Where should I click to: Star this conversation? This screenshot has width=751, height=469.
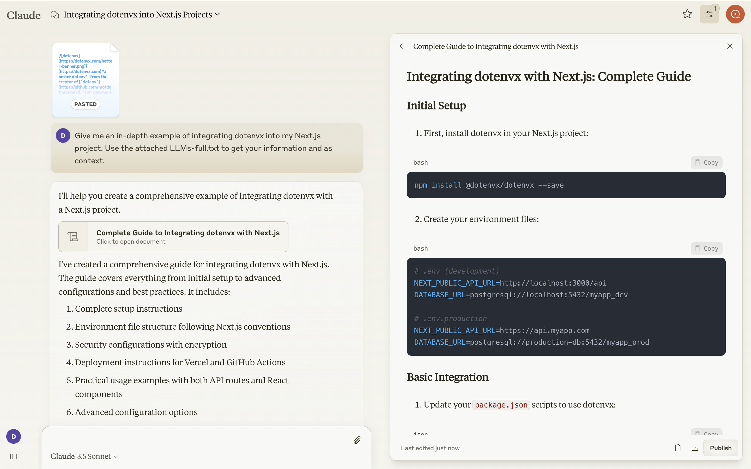[687, 14]
